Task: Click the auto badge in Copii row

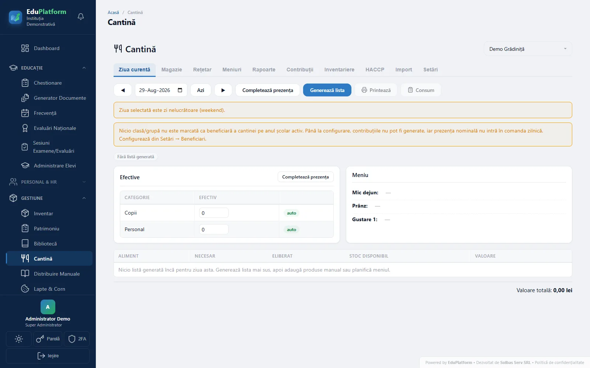Action: tap(291, 213)
